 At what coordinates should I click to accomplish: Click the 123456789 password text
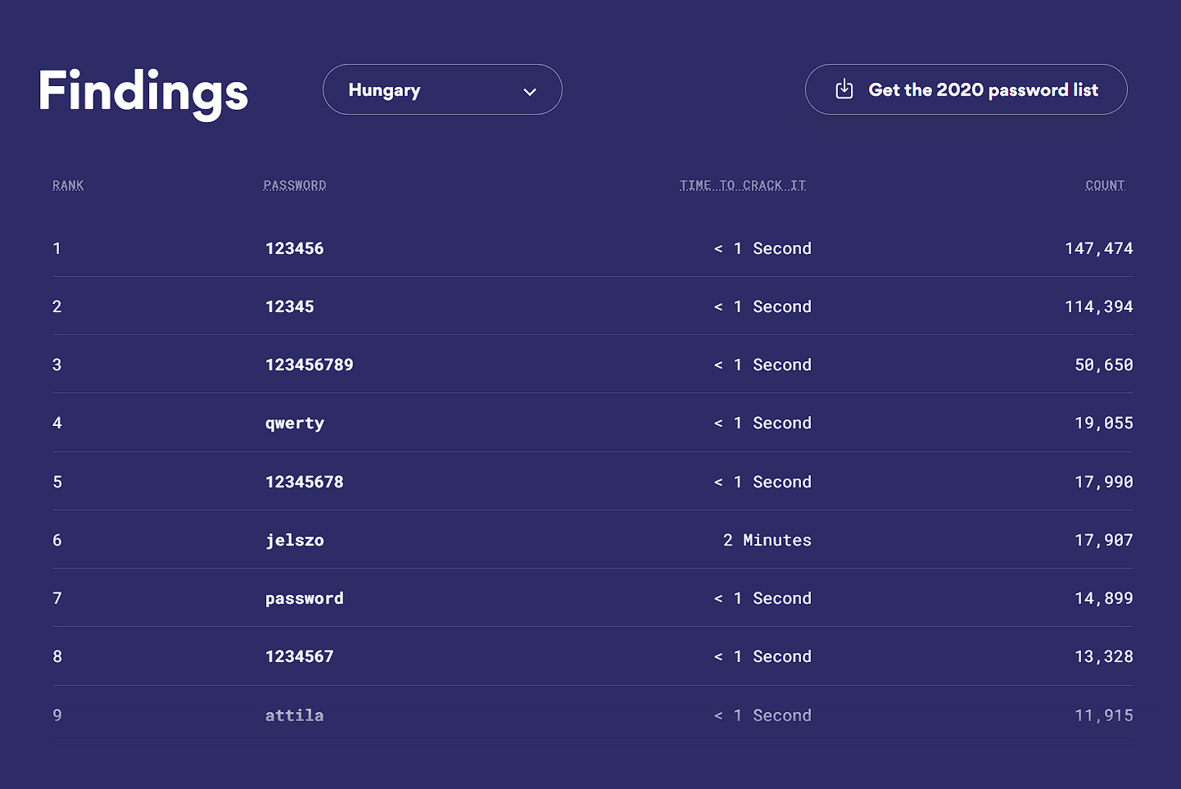pyautogui.click(x=309, y=365)
